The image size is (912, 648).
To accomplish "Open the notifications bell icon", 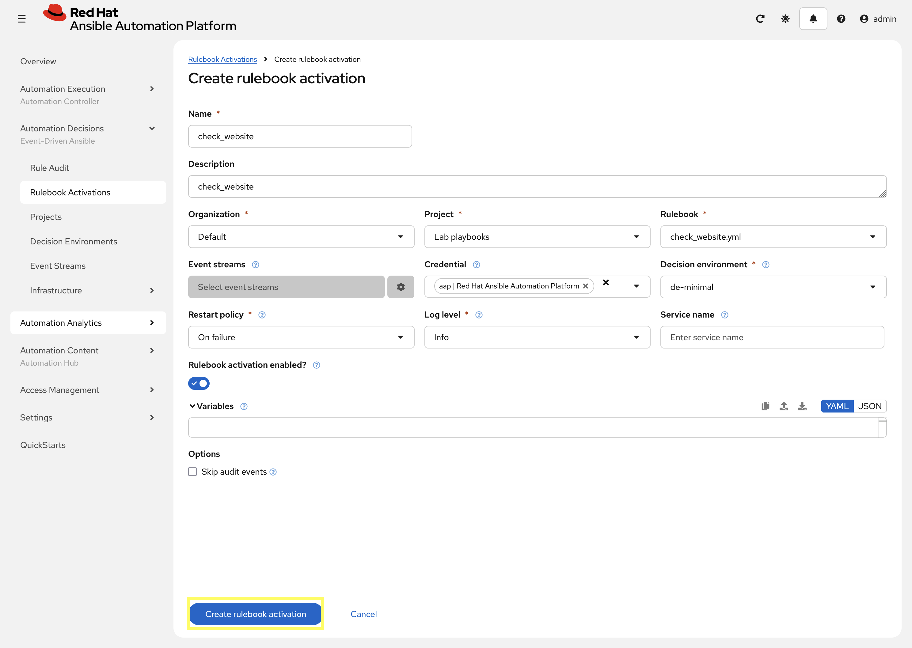I will [x=813, y=18].
